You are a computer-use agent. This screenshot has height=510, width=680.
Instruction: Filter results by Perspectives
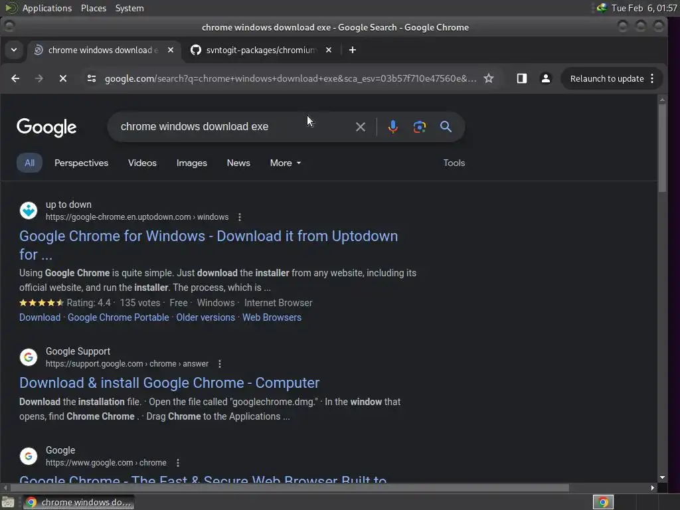82,163
